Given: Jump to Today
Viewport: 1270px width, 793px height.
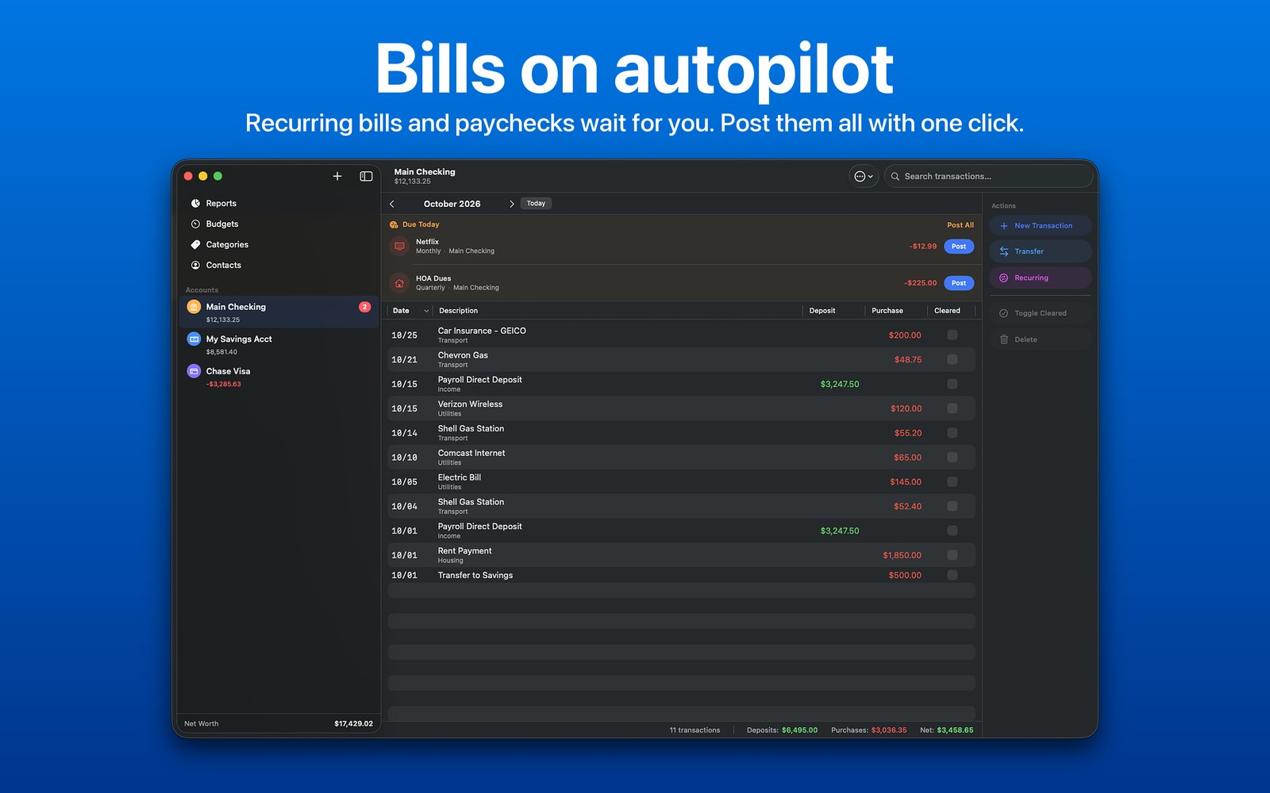Looking at the screenshot, I should click(536, 204).
